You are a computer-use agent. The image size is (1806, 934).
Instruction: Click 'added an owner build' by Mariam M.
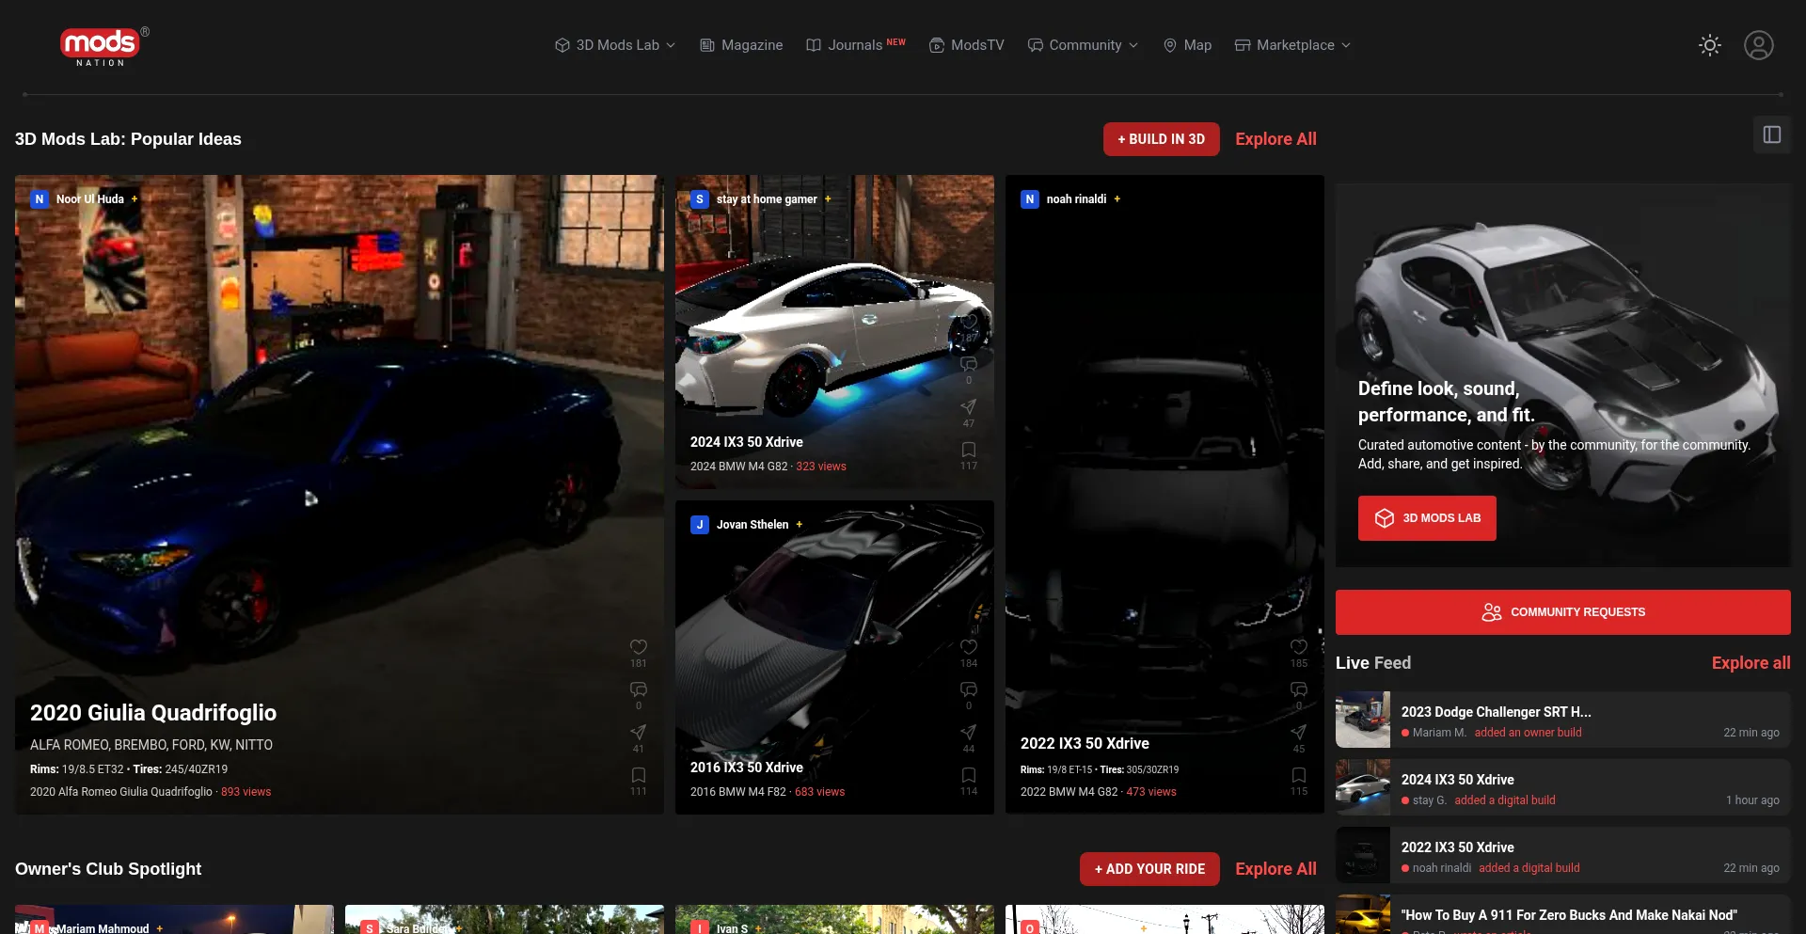pyautogui.click(x=1529, y=733)
